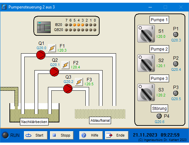Trigger the F1 fault lightning button
This screenshot has height=145, width=189.
pyautogui.click(x=52, y=48)
